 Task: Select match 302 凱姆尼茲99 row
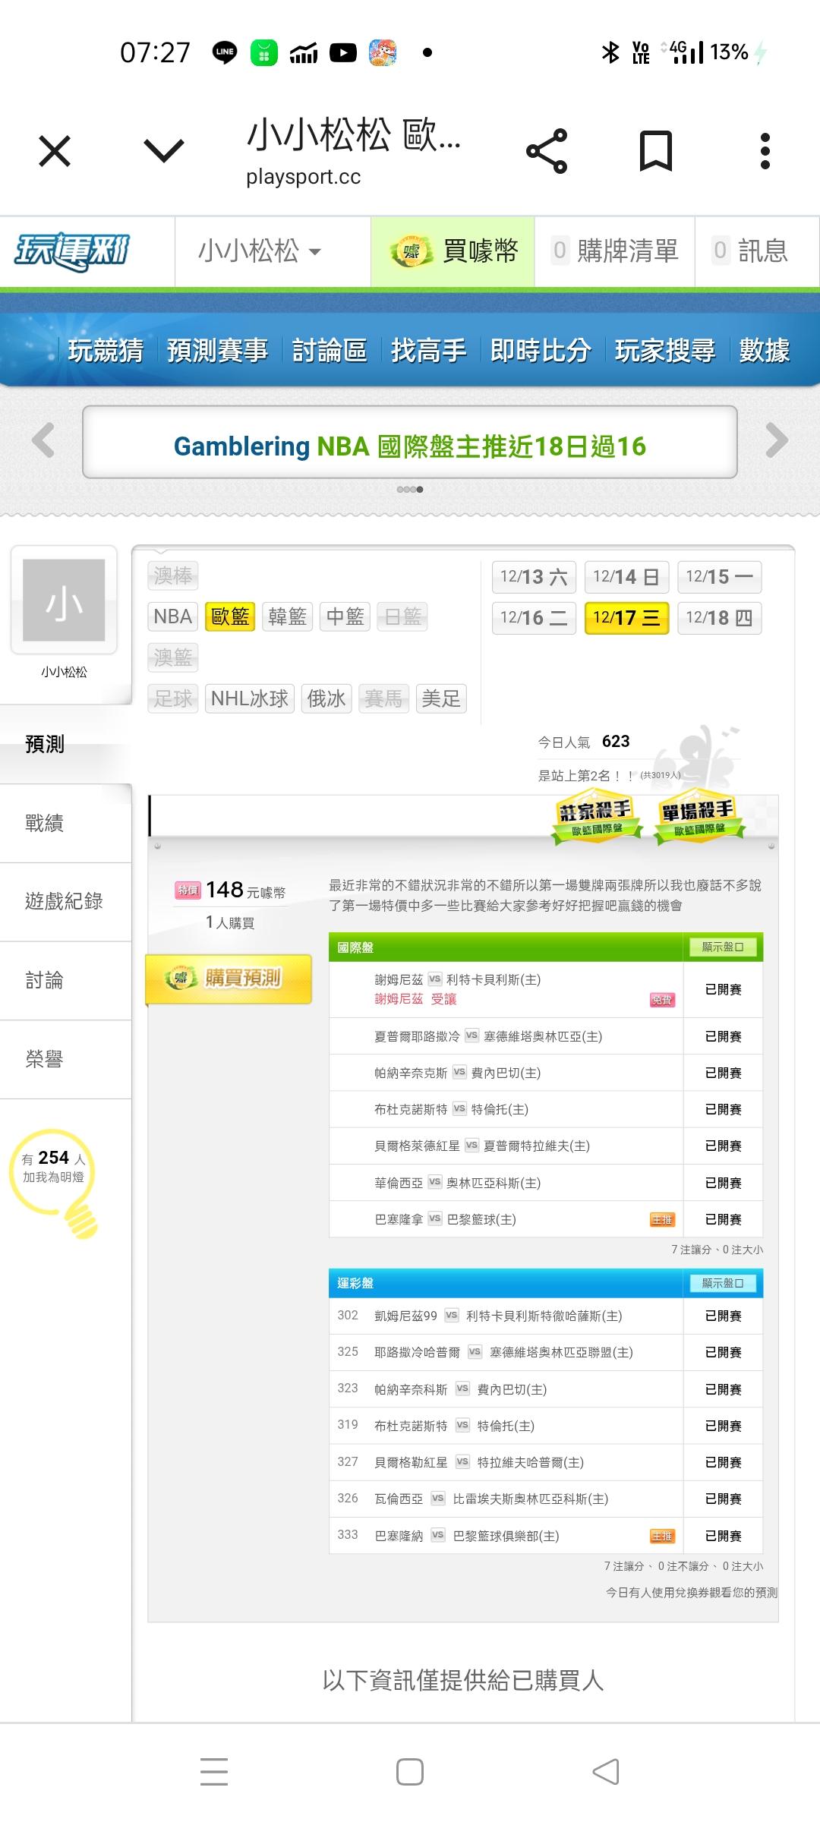coord(545,1316)
